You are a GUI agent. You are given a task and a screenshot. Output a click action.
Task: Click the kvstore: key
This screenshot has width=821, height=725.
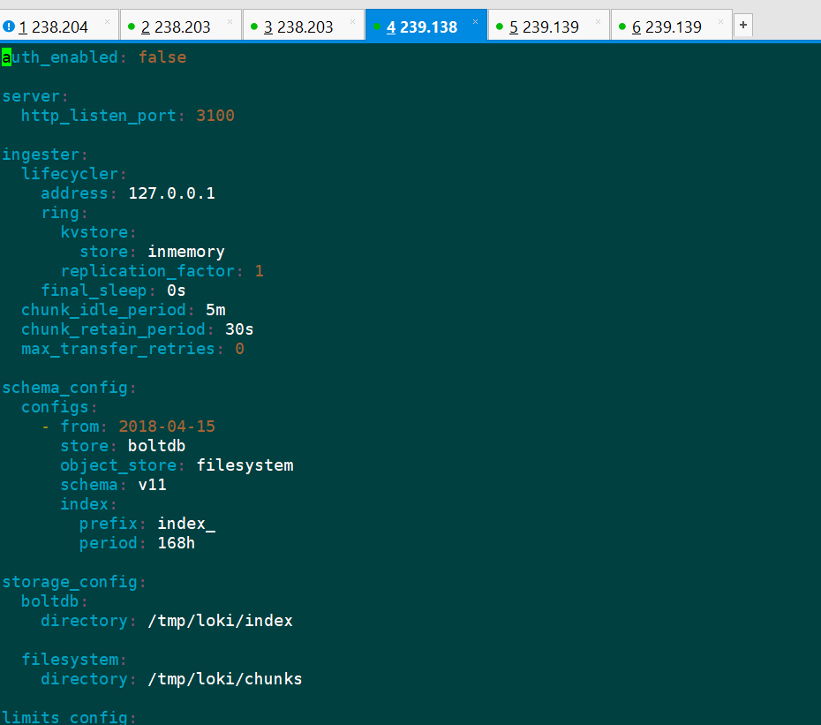coord(99,232)
